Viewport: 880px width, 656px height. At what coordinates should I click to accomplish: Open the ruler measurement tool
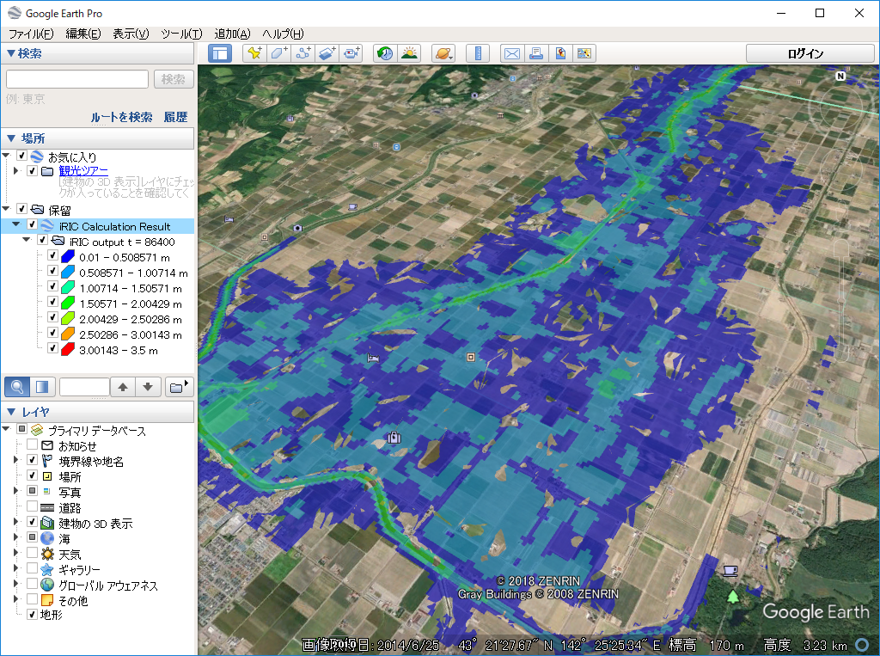pyautogui.click(x=478, y=53)
